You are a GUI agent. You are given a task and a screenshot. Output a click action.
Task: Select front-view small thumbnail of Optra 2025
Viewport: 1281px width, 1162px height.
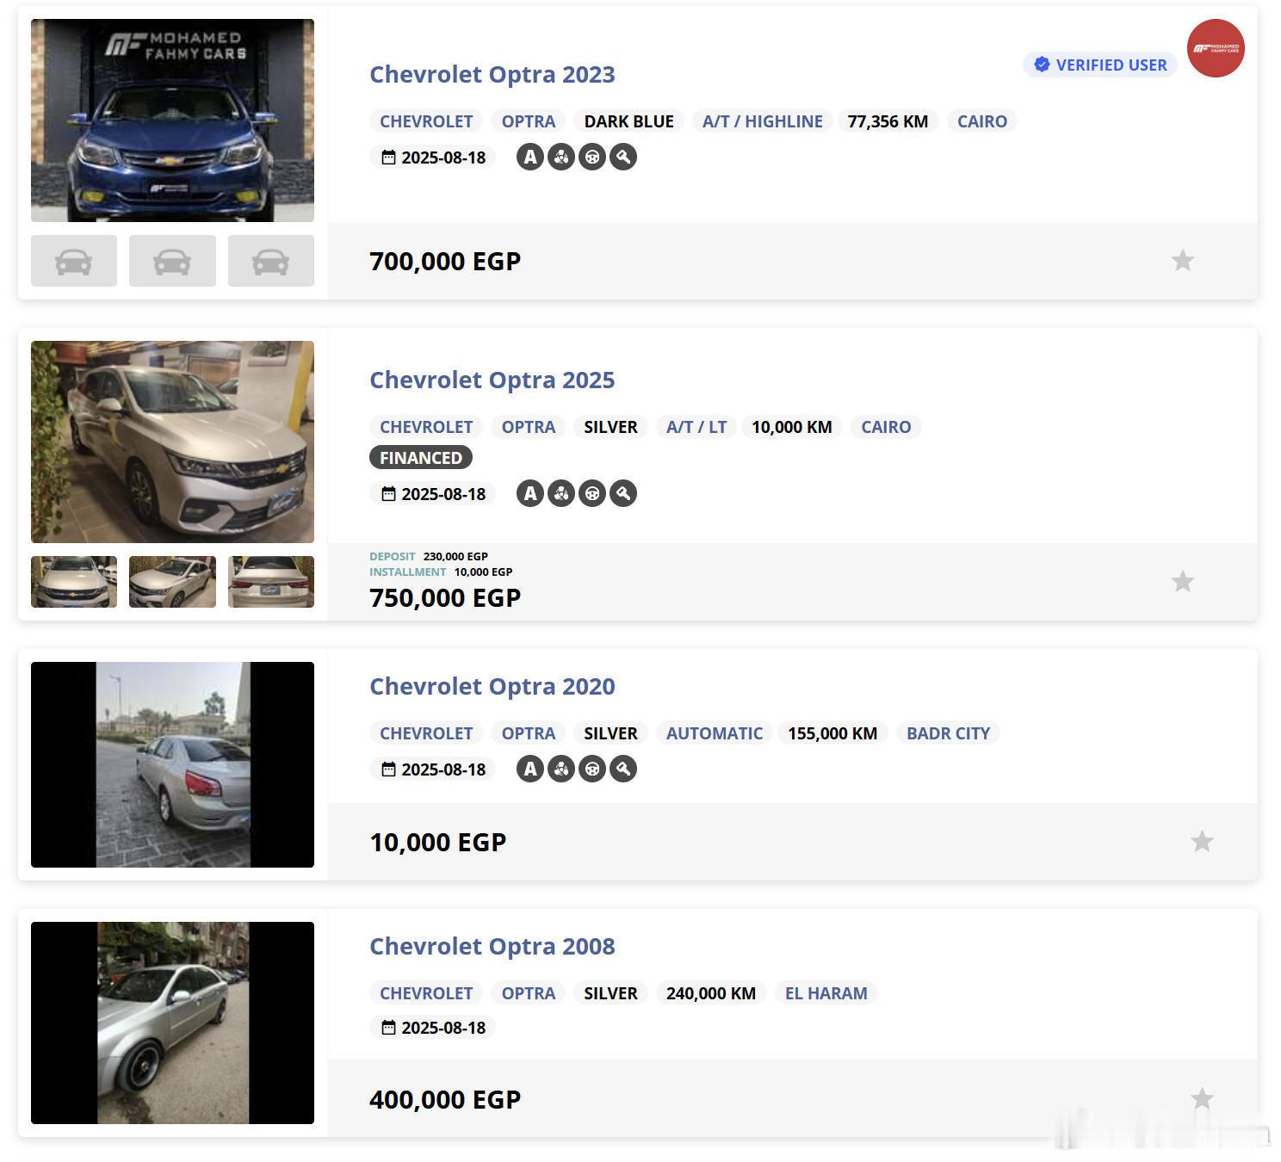tap(74, 582)
